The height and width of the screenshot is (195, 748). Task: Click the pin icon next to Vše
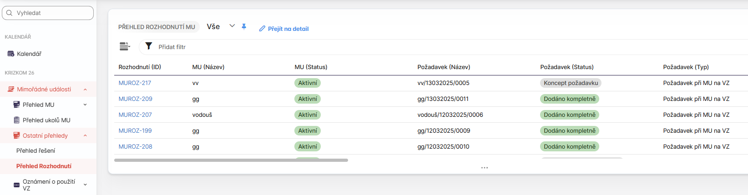(x=244, y=26)
